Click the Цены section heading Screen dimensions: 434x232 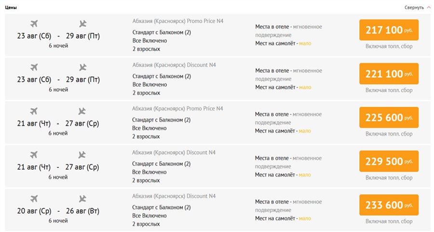(x=11, y=8)
